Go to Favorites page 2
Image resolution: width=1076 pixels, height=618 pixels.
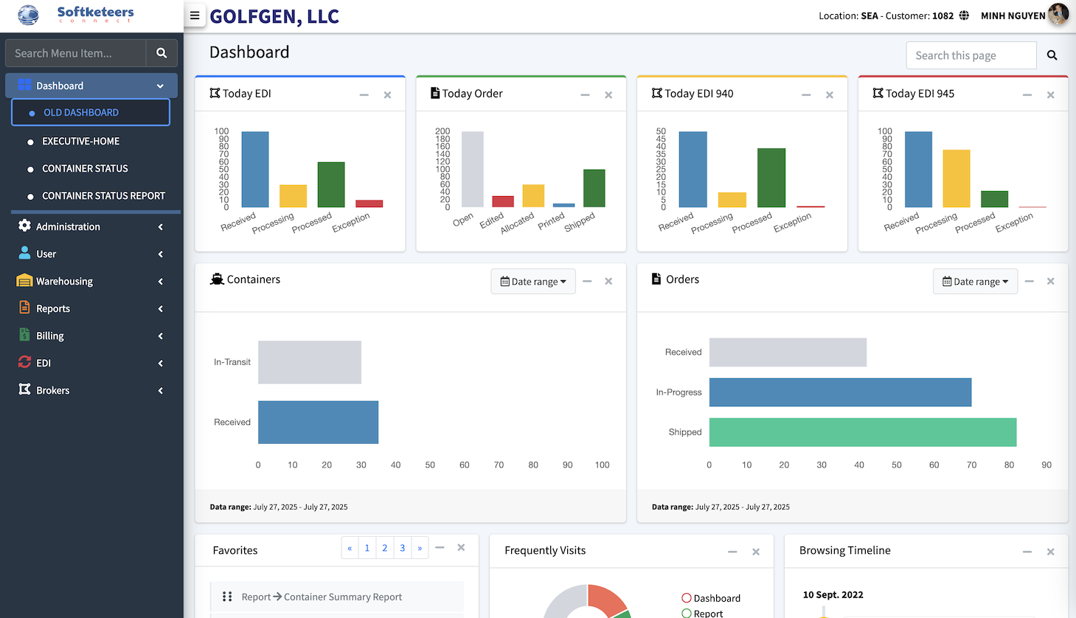tap(384, 548)
